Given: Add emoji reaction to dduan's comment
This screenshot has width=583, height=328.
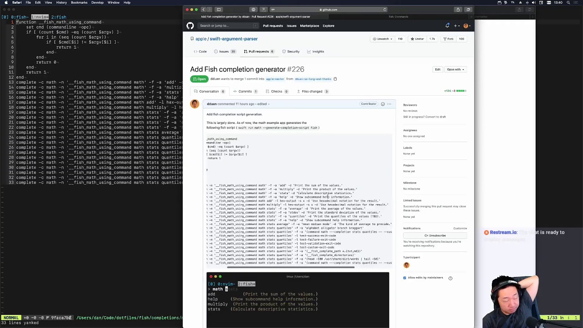Looking at the screenshot, I should (x=383, y=104).
